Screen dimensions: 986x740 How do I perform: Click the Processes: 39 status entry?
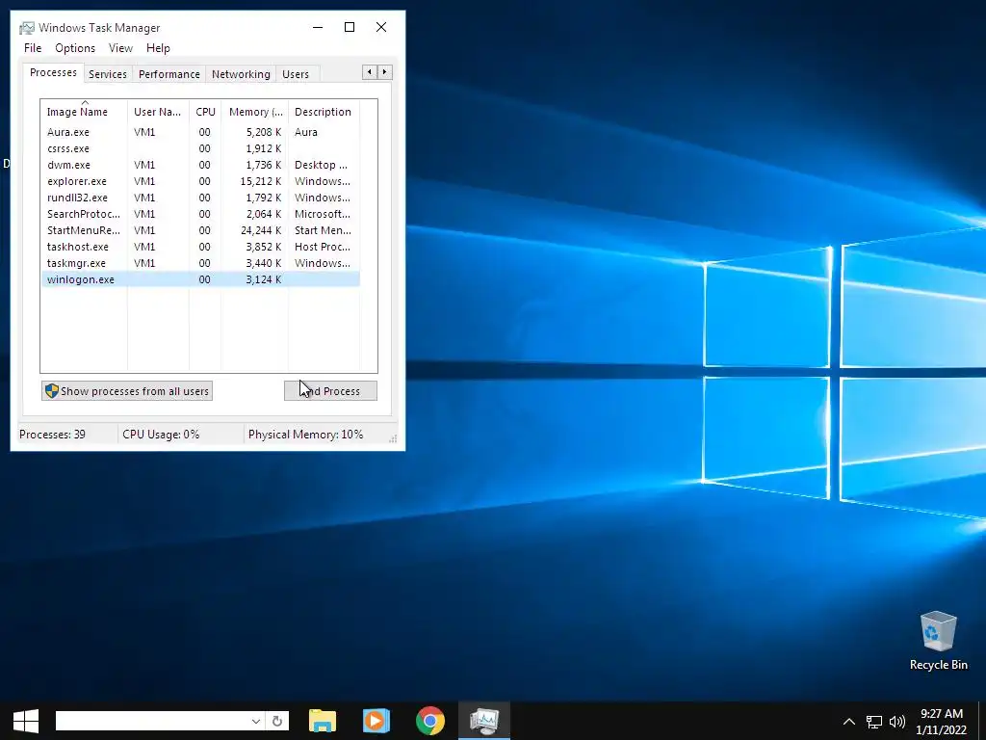point(52,435)
